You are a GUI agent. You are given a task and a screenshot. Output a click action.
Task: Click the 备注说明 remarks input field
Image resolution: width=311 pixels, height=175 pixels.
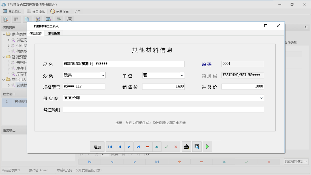pos(164,109)
